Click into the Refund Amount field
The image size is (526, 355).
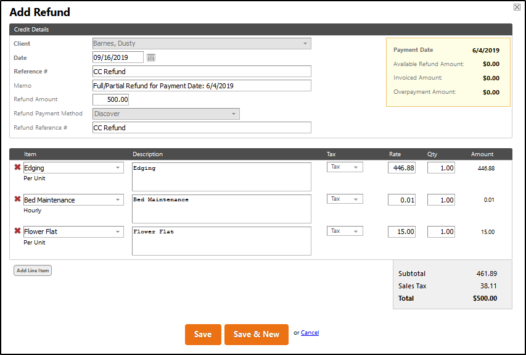[110, 99]
